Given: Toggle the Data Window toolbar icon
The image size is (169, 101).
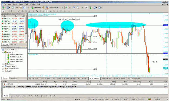Looking at the screenshot, I should 17,7.
